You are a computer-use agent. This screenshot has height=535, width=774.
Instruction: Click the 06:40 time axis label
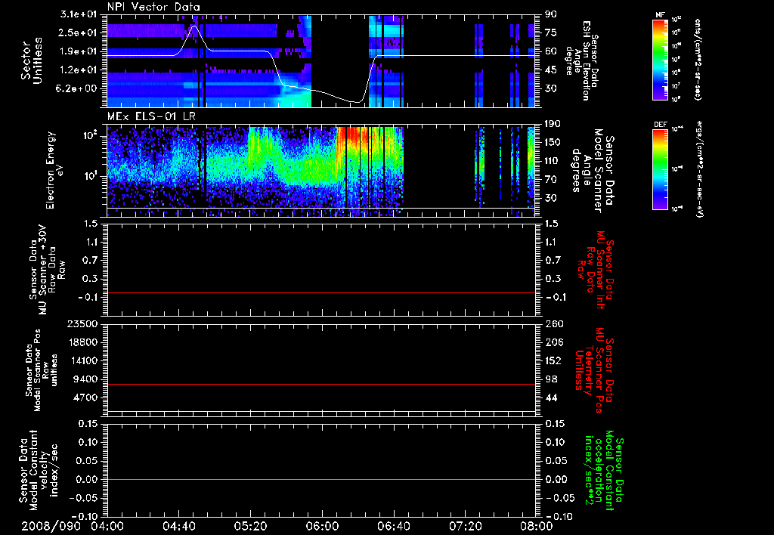(393, 527)
